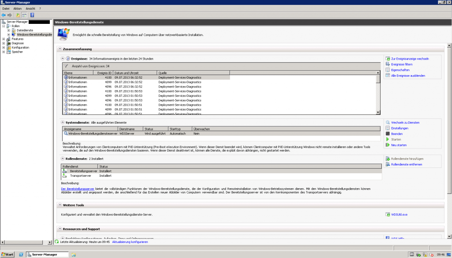The width and height of the screenshot is (452, 258).
Task: Click the Back arrow toolbar icon
Action: (4, 15)
